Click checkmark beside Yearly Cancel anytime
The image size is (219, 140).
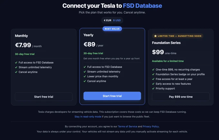(x=84, y=81)
